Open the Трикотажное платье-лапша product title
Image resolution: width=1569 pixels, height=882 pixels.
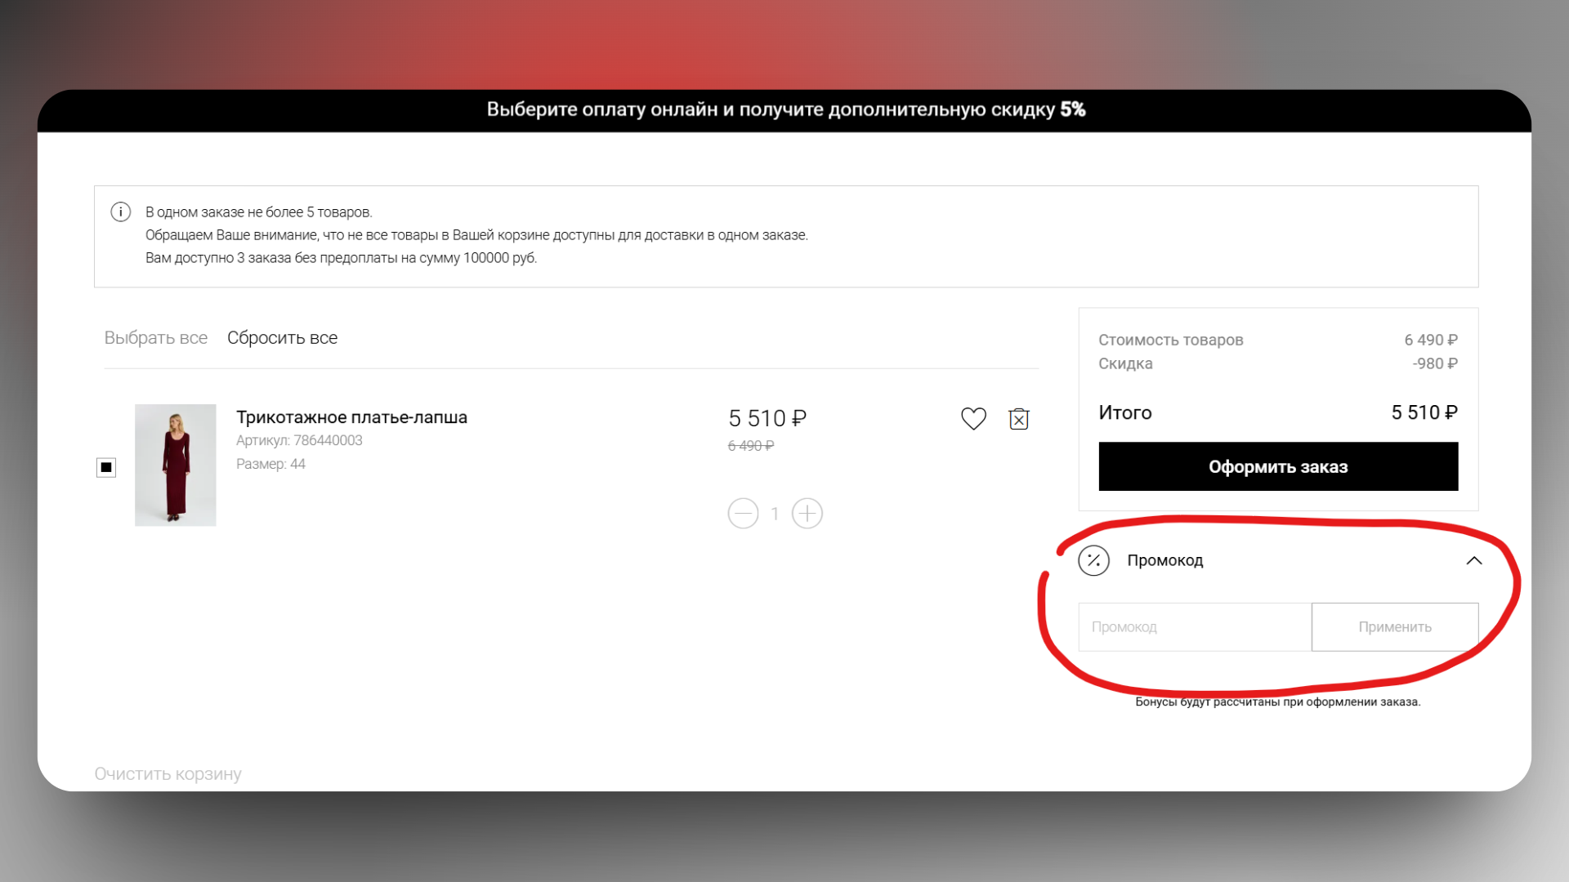351,417
